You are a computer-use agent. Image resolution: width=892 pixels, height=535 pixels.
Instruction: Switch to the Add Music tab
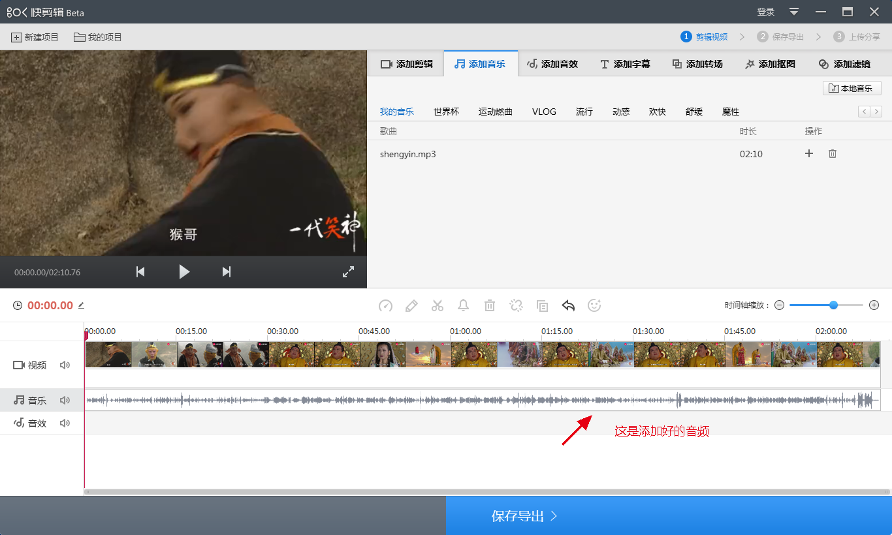481,64
